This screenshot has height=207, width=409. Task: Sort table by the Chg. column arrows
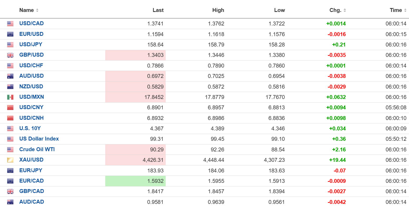point(345,10)
